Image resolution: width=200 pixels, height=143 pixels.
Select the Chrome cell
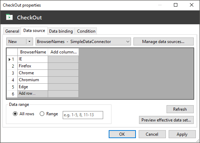click(33, 73)
